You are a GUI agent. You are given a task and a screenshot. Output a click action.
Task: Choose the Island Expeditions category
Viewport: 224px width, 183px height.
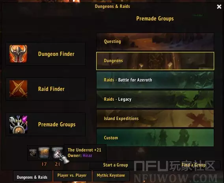point(155,118)
